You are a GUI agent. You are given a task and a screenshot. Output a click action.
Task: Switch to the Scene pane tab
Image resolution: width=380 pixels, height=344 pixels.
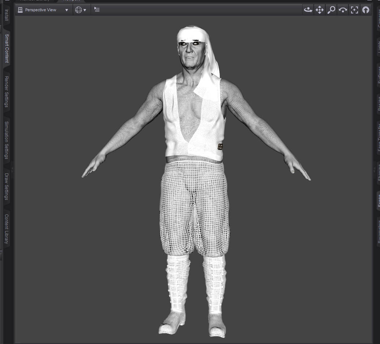click(x=379, y=201)
